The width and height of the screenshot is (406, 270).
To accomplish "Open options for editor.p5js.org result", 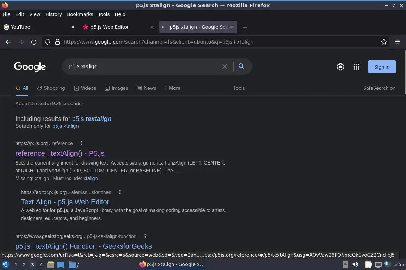I will coord(119,192).
